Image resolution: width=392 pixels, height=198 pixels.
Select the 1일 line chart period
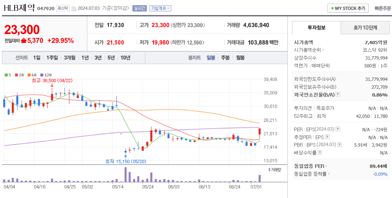pos(37,58)
